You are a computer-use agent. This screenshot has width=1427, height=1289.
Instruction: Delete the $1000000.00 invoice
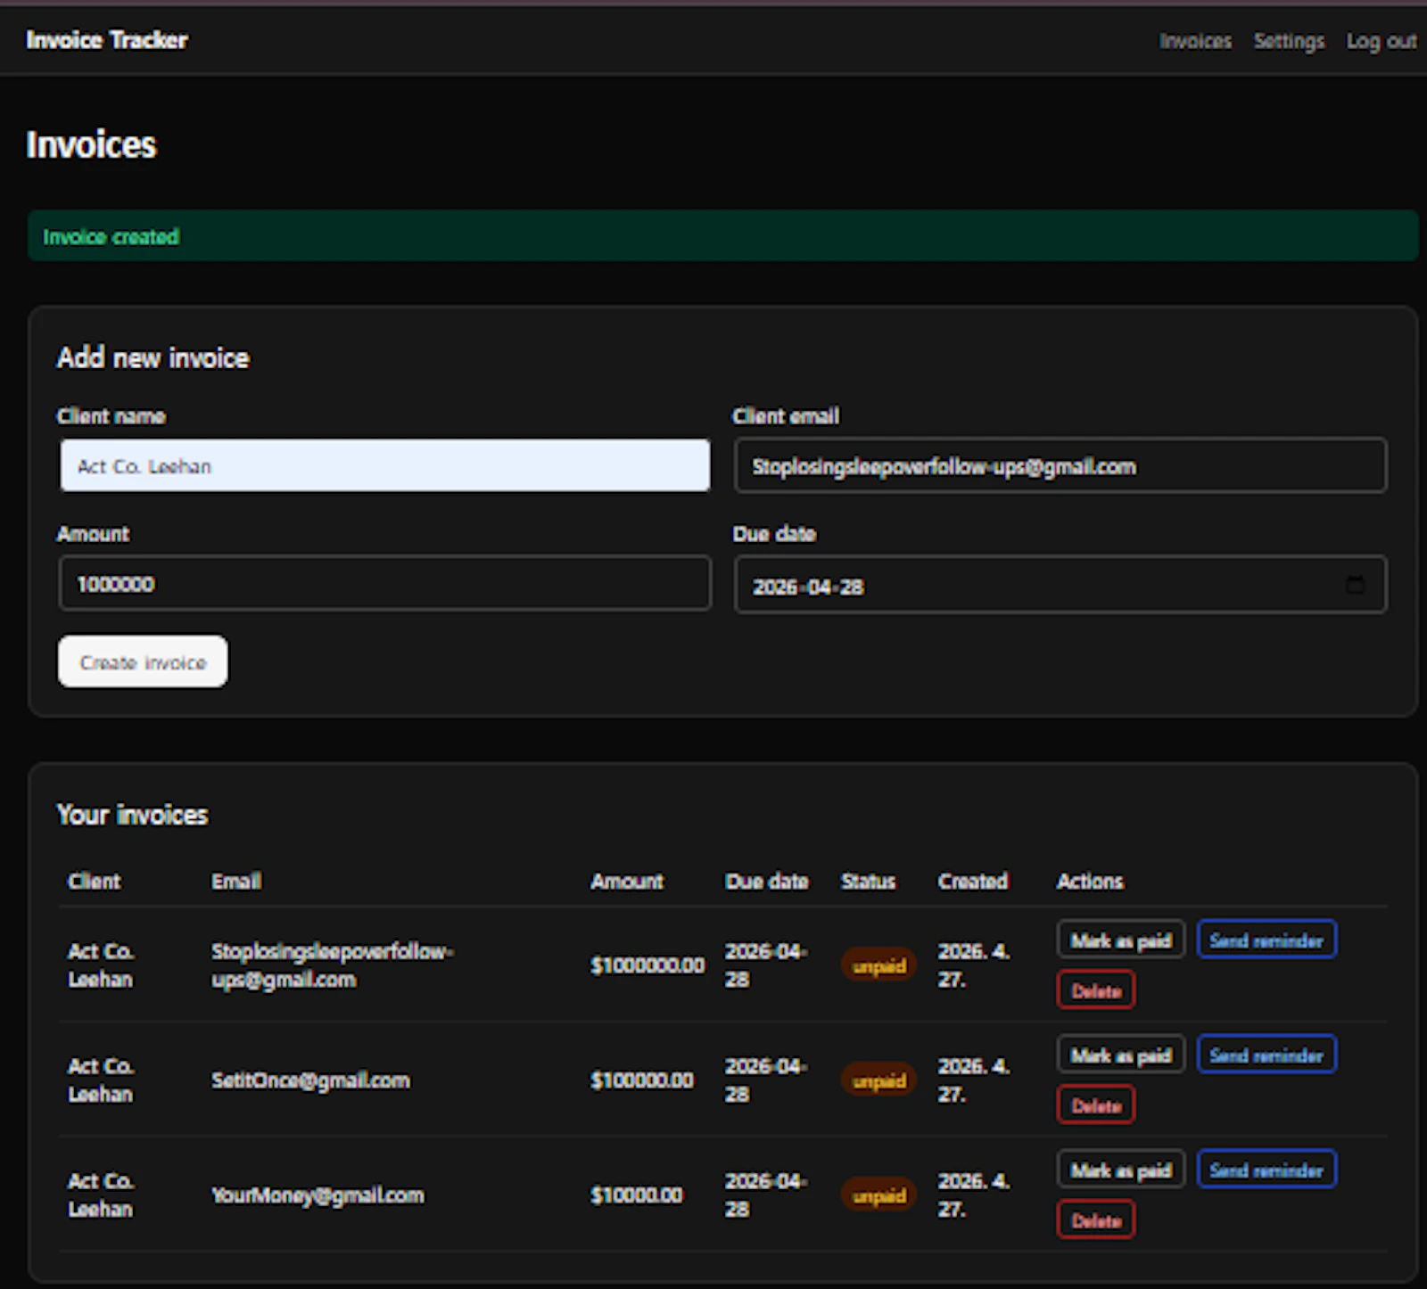1096,990
